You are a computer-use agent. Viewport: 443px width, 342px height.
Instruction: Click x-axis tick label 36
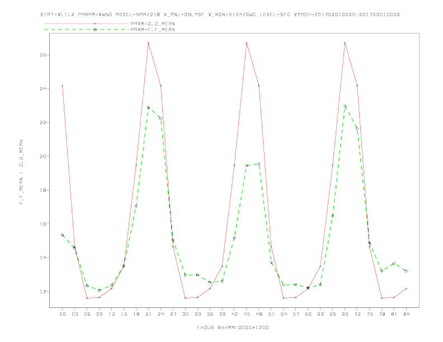[210, 314]
